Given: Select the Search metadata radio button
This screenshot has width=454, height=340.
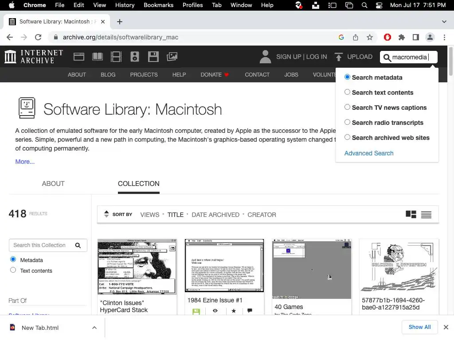Looking at the screenshot, I should click(347, 77).
